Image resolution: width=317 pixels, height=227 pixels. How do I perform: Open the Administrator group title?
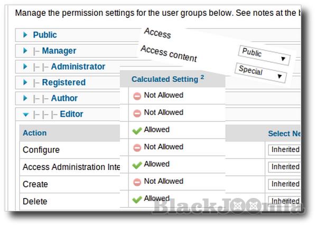[78, 67]
